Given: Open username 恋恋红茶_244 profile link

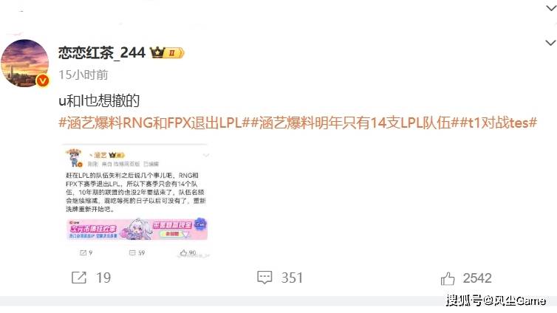Looking at the screenshot, I should [102, 52].
